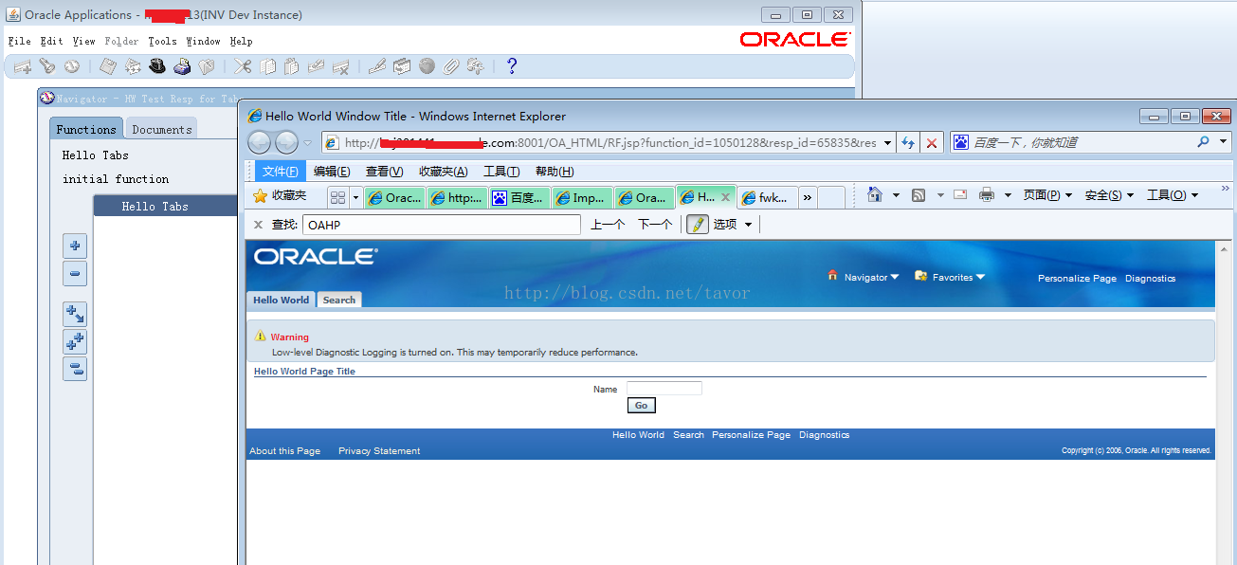Click the Switch Responsibilities top hat icon
1237x565 pixels.
tap(157, 66)
